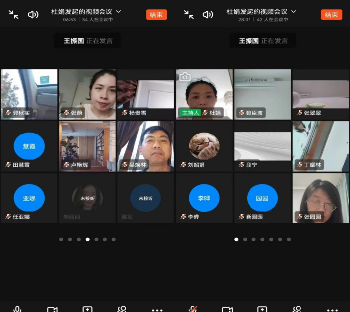Go to the second page dot on the right
The image size is (350, 312).
[245, 239]
